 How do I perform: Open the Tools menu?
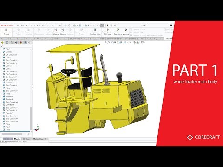point(39,26)
